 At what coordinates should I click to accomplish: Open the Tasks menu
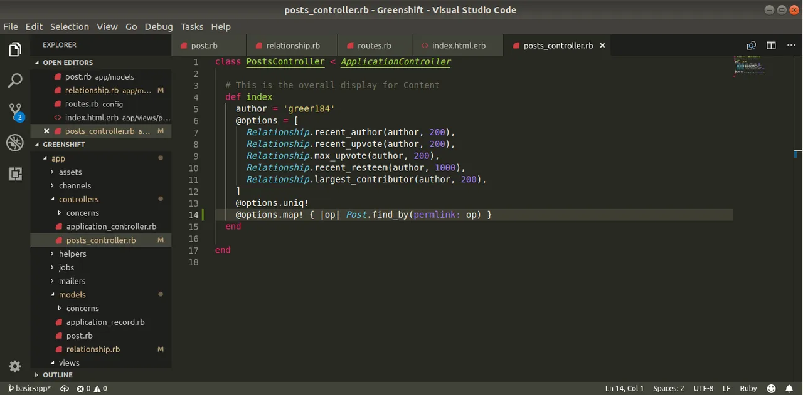click(x=192, y=26)
